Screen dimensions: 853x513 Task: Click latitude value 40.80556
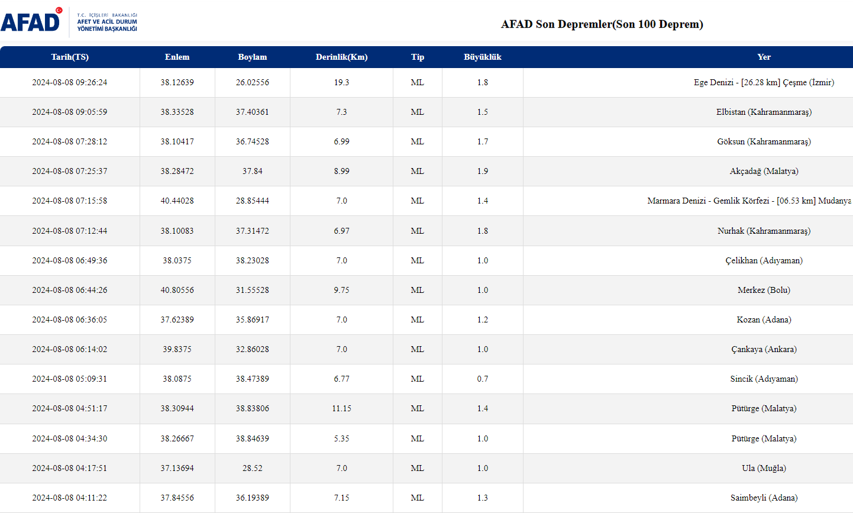177,291
